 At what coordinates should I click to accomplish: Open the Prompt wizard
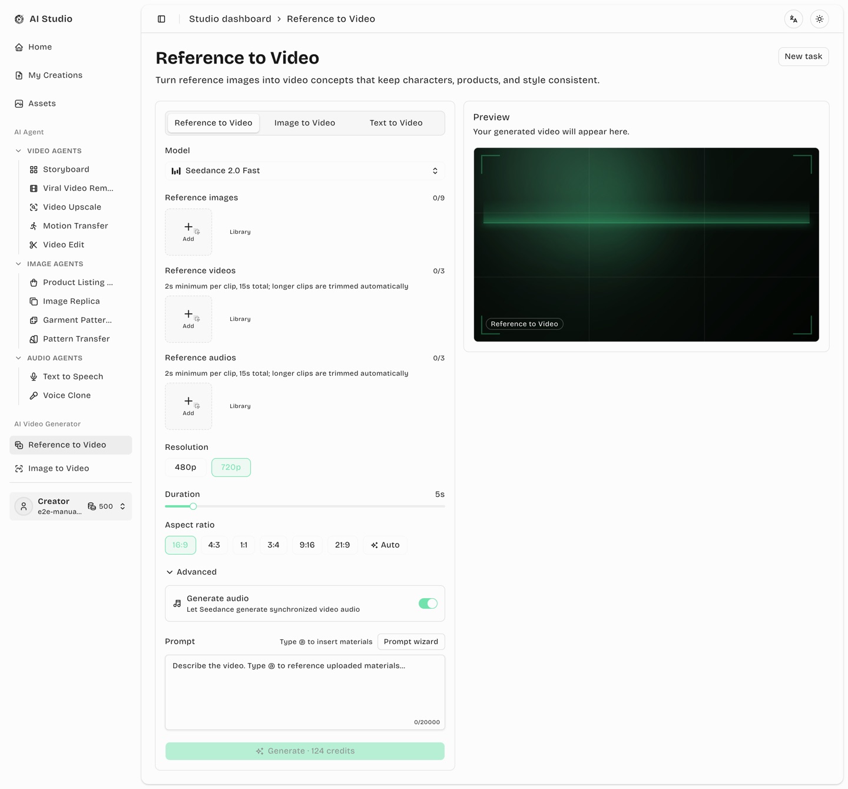coord(411,642)
